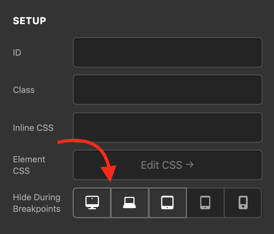Choose the large tablet breakpoint icon

pyautogui.click(x=167, y=203)
